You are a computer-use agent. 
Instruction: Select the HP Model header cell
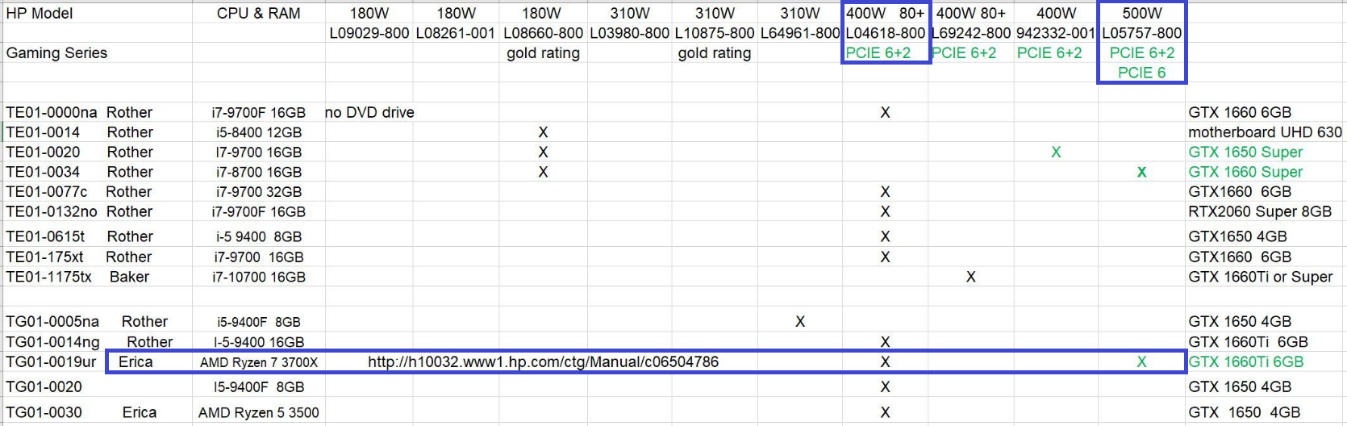pos(40,13)
